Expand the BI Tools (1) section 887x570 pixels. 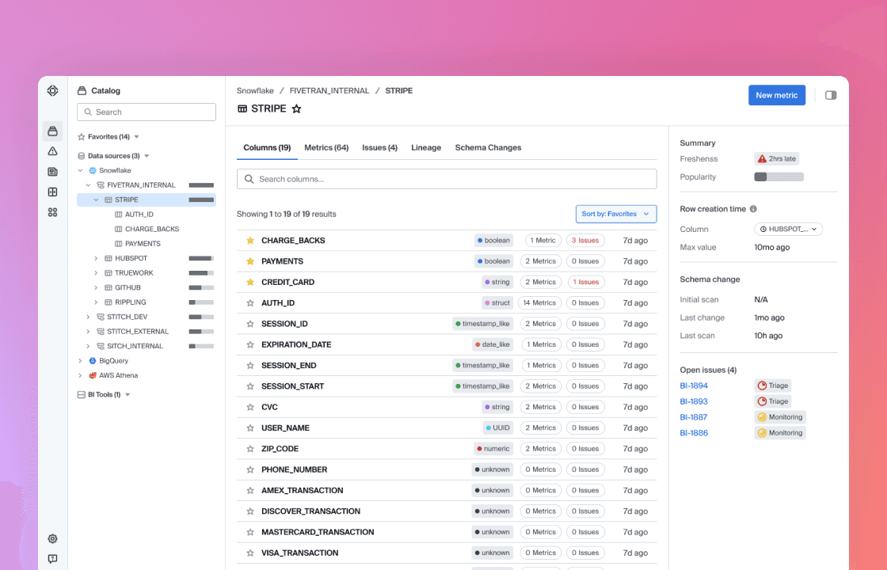128,395
